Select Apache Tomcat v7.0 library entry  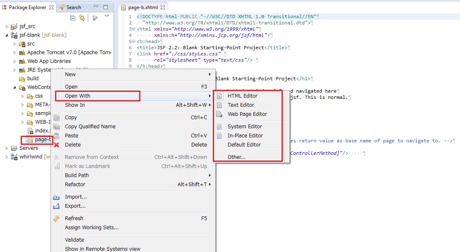click(x=68, y=53)
